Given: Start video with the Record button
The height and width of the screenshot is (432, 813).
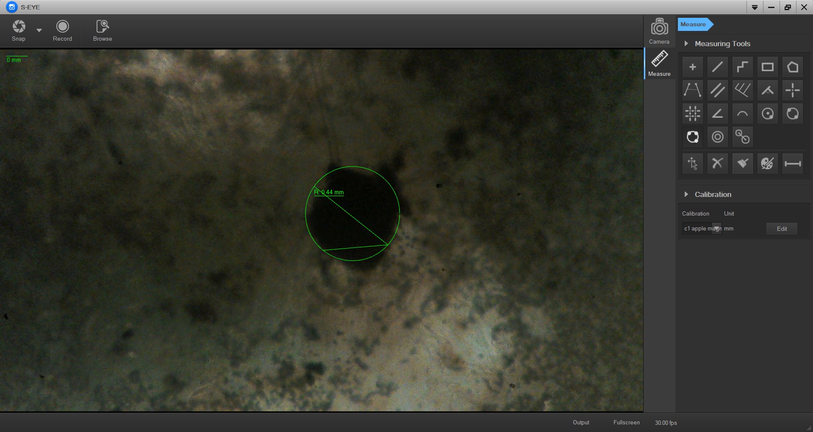Looking at the screenshot, I should click(x=62, y=31).
